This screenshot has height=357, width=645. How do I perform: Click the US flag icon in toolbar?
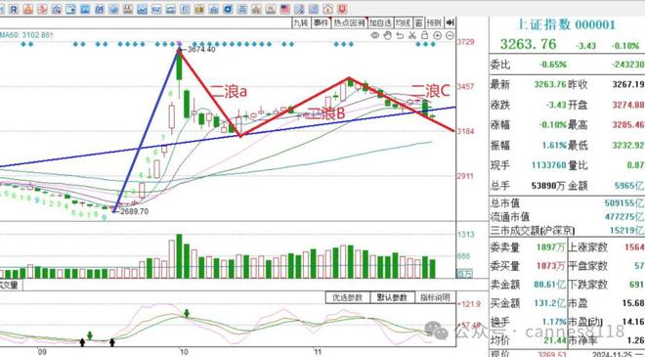pos(285,9)
